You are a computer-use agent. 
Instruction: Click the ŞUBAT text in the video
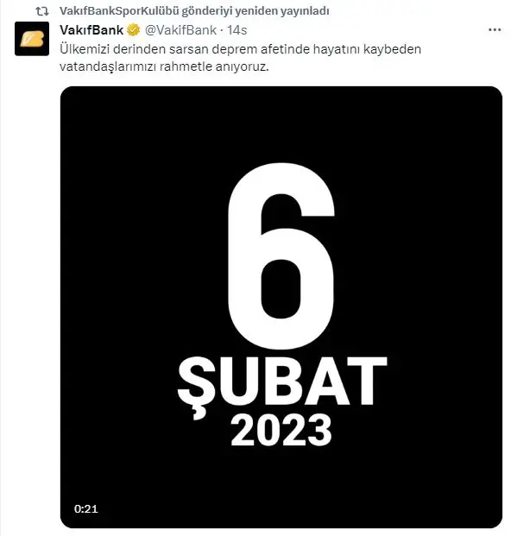click(x=282, y=383)
